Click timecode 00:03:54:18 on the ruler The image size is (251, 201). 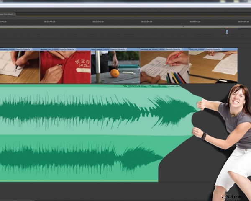[x=98, y=21]
